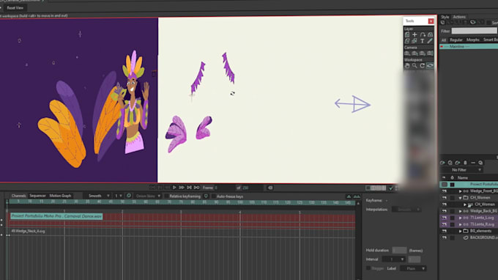This screenshot has width=498, height=280.
Task: Select the Mainline action row
Action: pyautogui.click(x=469, y=47)
